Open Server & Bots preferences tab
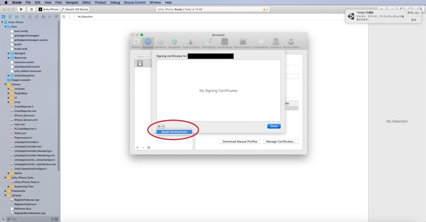The height and width of the screenshot is (222, 426). [x=291, y=43]
